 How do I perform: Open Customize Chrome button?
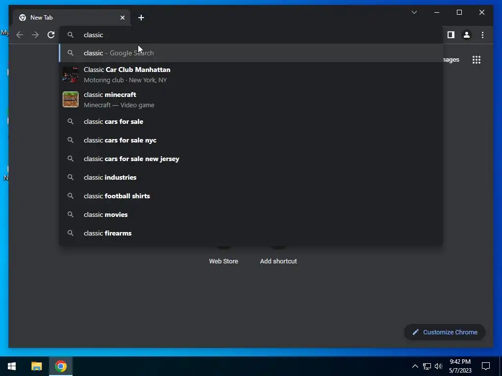pyautogui.click(x=445, y=332)
